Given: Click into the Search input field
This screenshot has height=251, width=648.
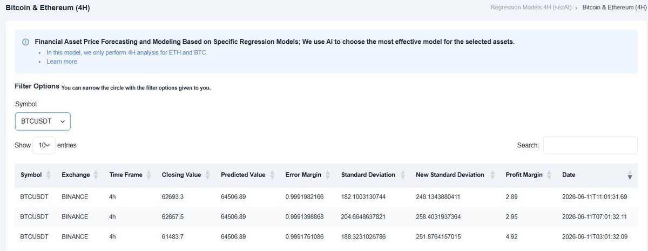Looking at the screenshot, I should (x=590, y=145).
